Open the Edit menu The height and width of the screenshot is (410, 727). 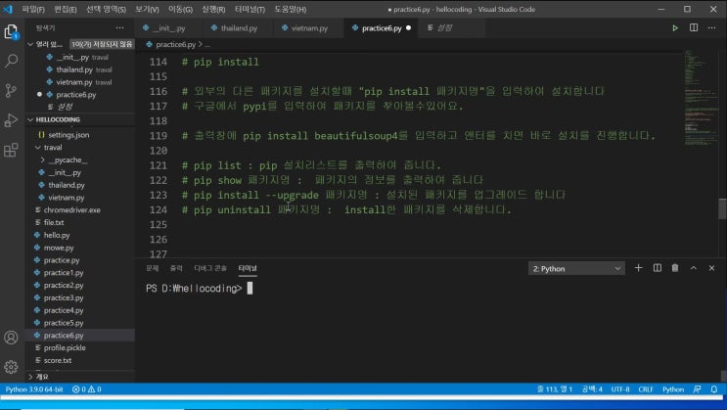coord(66,9)
